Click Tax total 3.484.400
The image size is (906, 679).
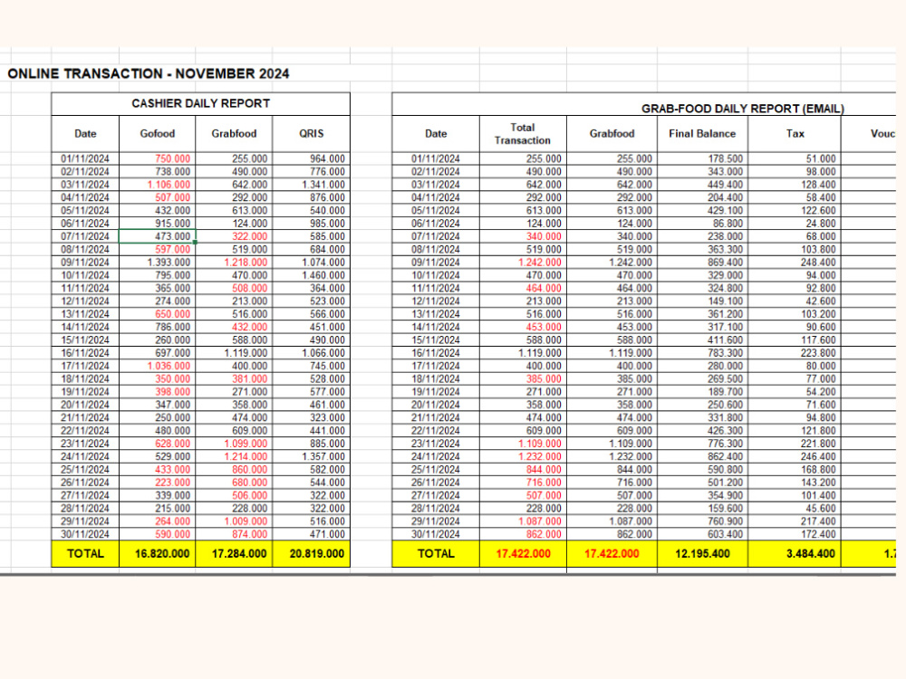point(811,554)
